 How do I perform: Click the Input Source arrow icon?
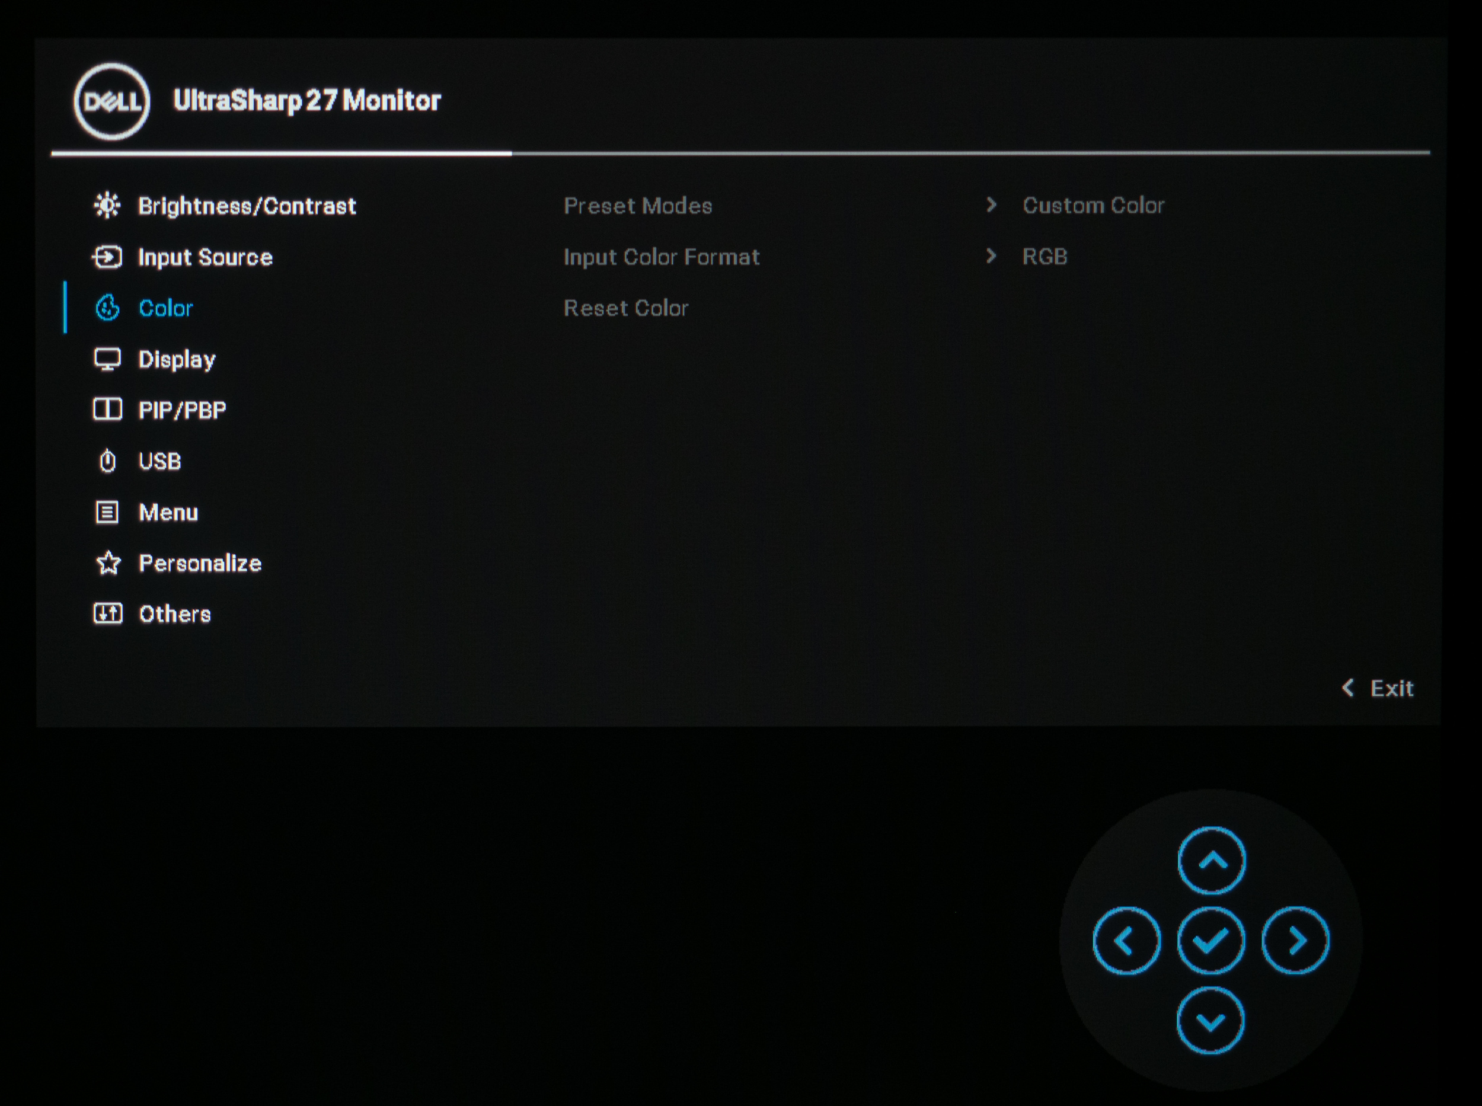107,257
